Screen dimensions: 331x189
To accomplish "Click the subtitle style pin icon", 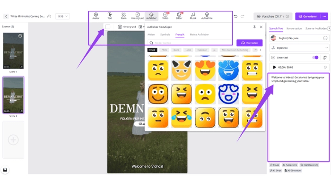I will click(325, 57).
